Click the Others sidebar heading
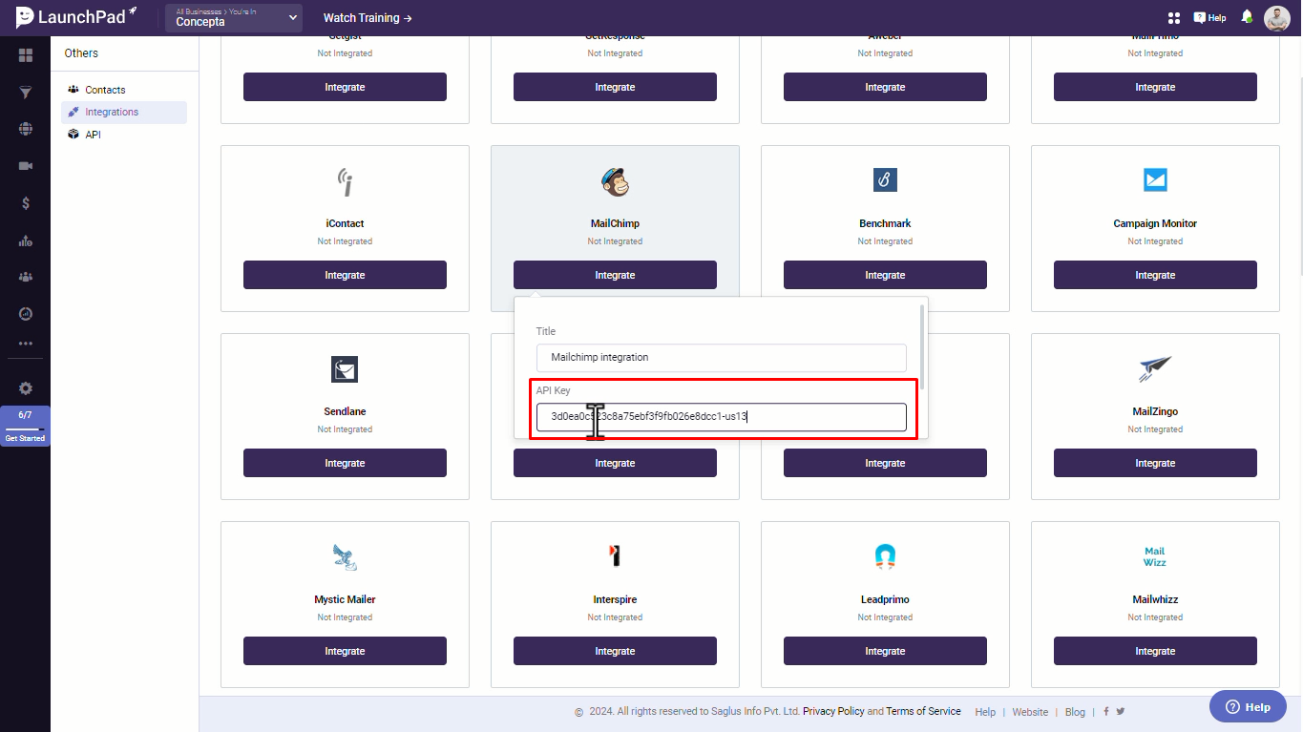Viewport: 1303px width, 732px height. pyautogui.click(x=81, y=53)
